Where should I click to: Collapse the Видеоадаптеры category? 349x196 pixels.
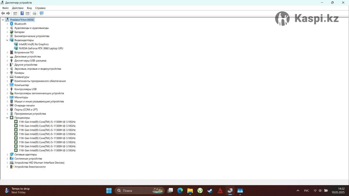[x=7, y=40]
